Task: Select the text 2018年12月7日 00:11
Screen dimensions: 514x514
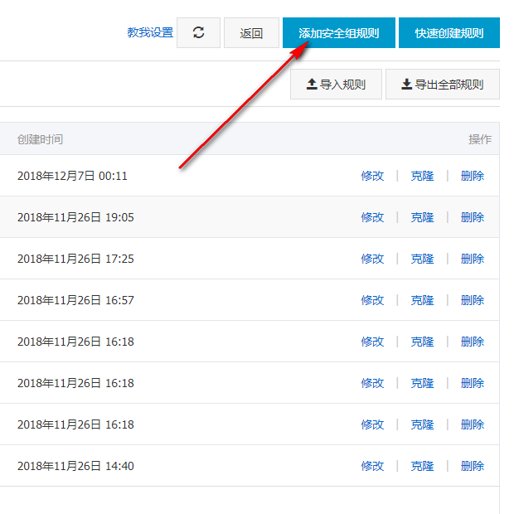Action: point(72,176)
